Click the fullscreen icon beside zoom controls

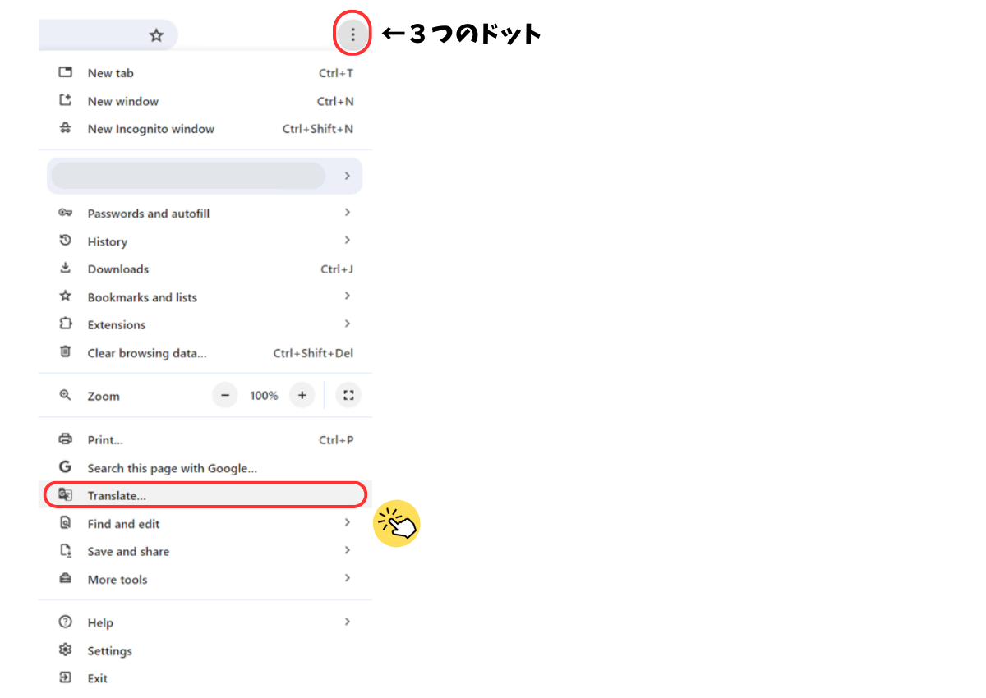pyautogui.click(x=348, y=396)
